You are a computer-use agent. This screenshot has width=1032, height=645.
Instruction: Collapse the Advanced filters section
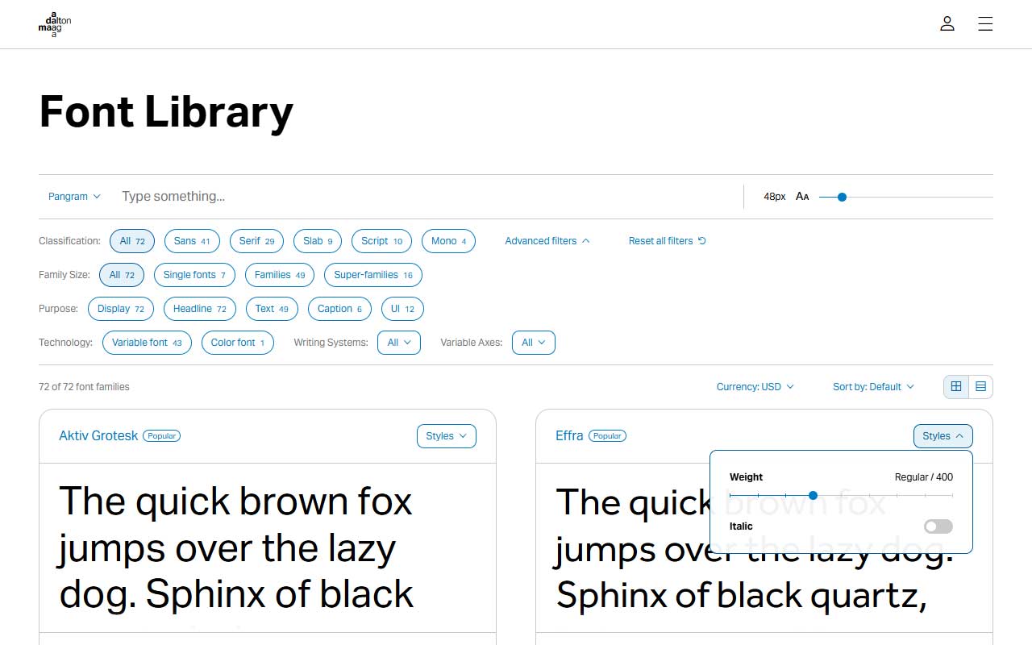coord(547,240)
